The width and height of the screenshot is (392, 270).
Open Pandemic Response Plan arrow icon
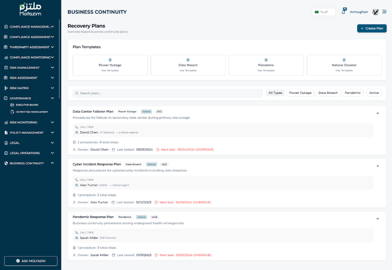click(x=377, y=218)
